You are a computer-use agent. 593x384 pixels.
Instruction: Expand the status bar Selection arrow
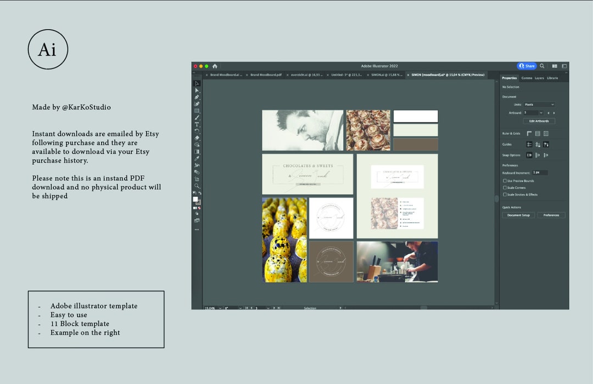tap(340, 308)
